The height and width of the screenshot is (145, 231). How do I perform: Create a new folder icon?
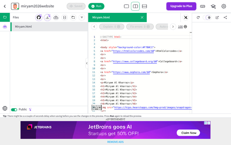click(x=73, y=17)
